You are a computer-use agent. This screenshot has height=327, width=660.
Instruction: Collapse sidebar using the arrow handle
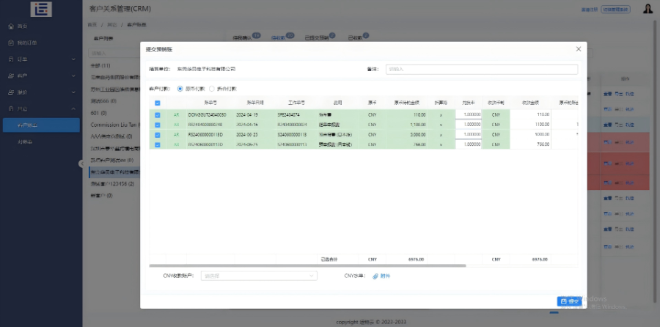pos(81,163)
